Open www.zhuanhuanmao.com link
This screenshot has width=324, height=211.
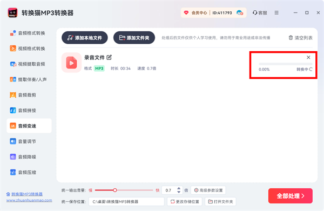(x=29, y=200)
